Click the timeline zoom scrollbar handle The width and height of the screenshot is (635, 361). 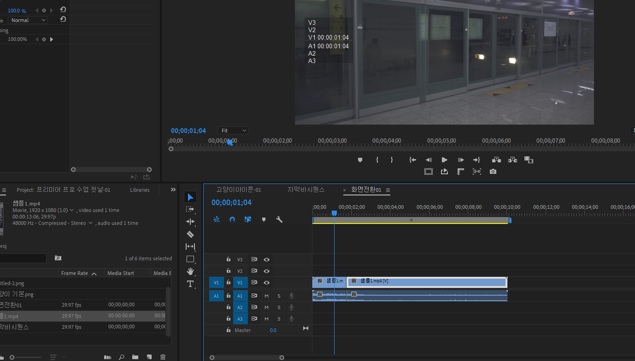247,357
